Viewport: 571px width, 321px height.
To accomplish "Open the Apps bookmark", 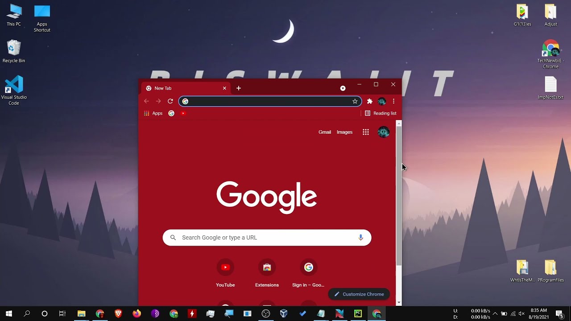I will tap(153, 113).
